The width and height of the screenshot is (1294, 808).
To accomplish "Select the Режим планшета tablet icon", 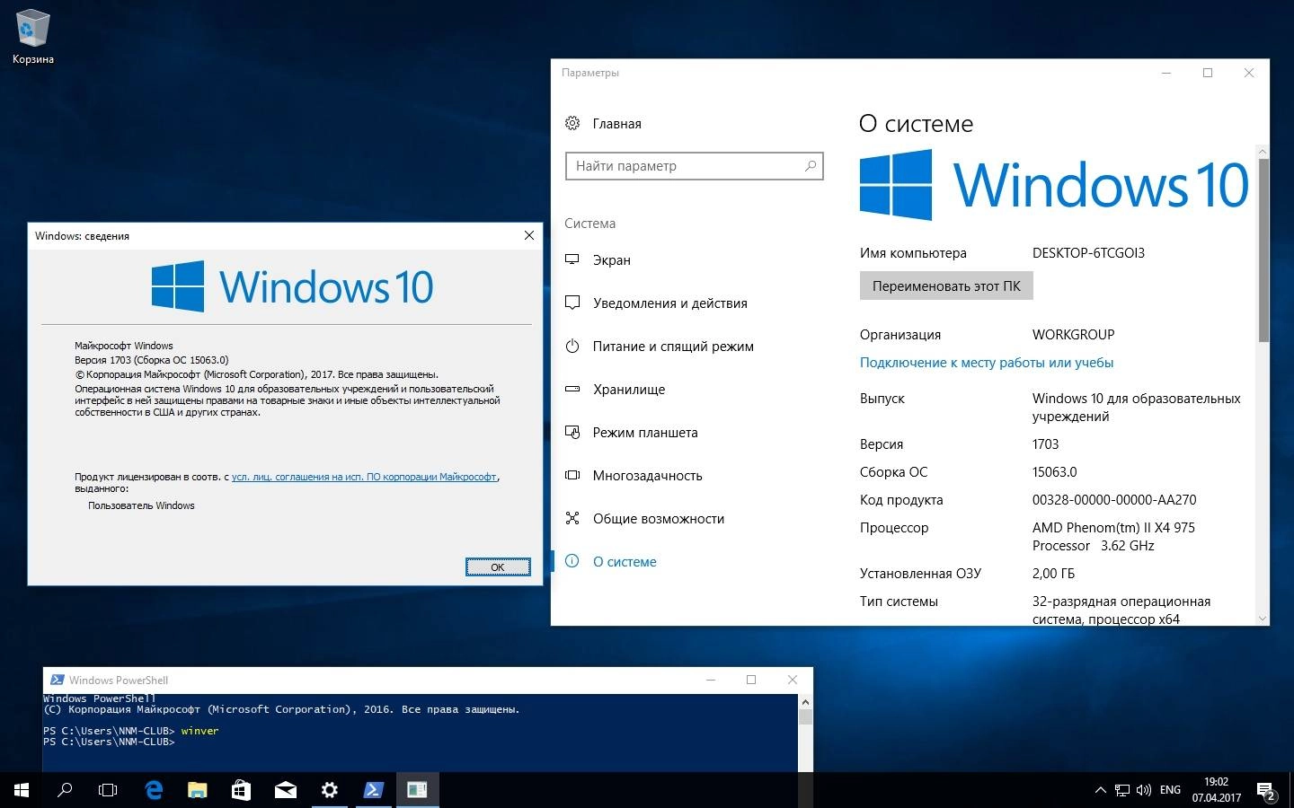I will pyautogui.click(x=572, y=432).
